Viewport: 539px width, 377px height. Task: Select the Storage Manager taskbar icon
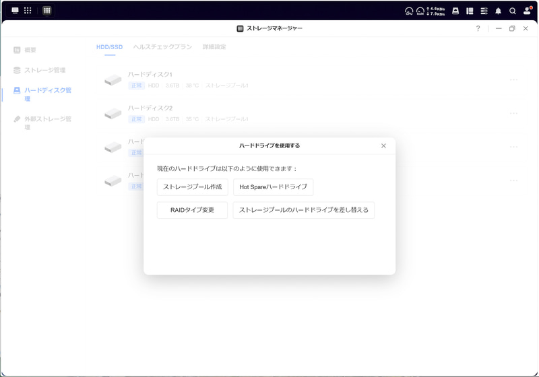click(46, 10)
